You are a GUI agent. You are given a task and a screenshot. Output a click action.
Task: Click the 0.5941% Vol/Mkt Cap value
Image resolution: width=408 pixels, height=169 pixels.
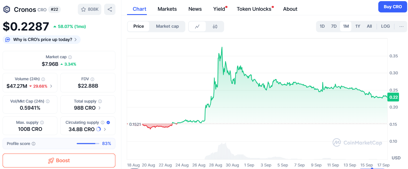pyautogui.click(x=30, y=108)
